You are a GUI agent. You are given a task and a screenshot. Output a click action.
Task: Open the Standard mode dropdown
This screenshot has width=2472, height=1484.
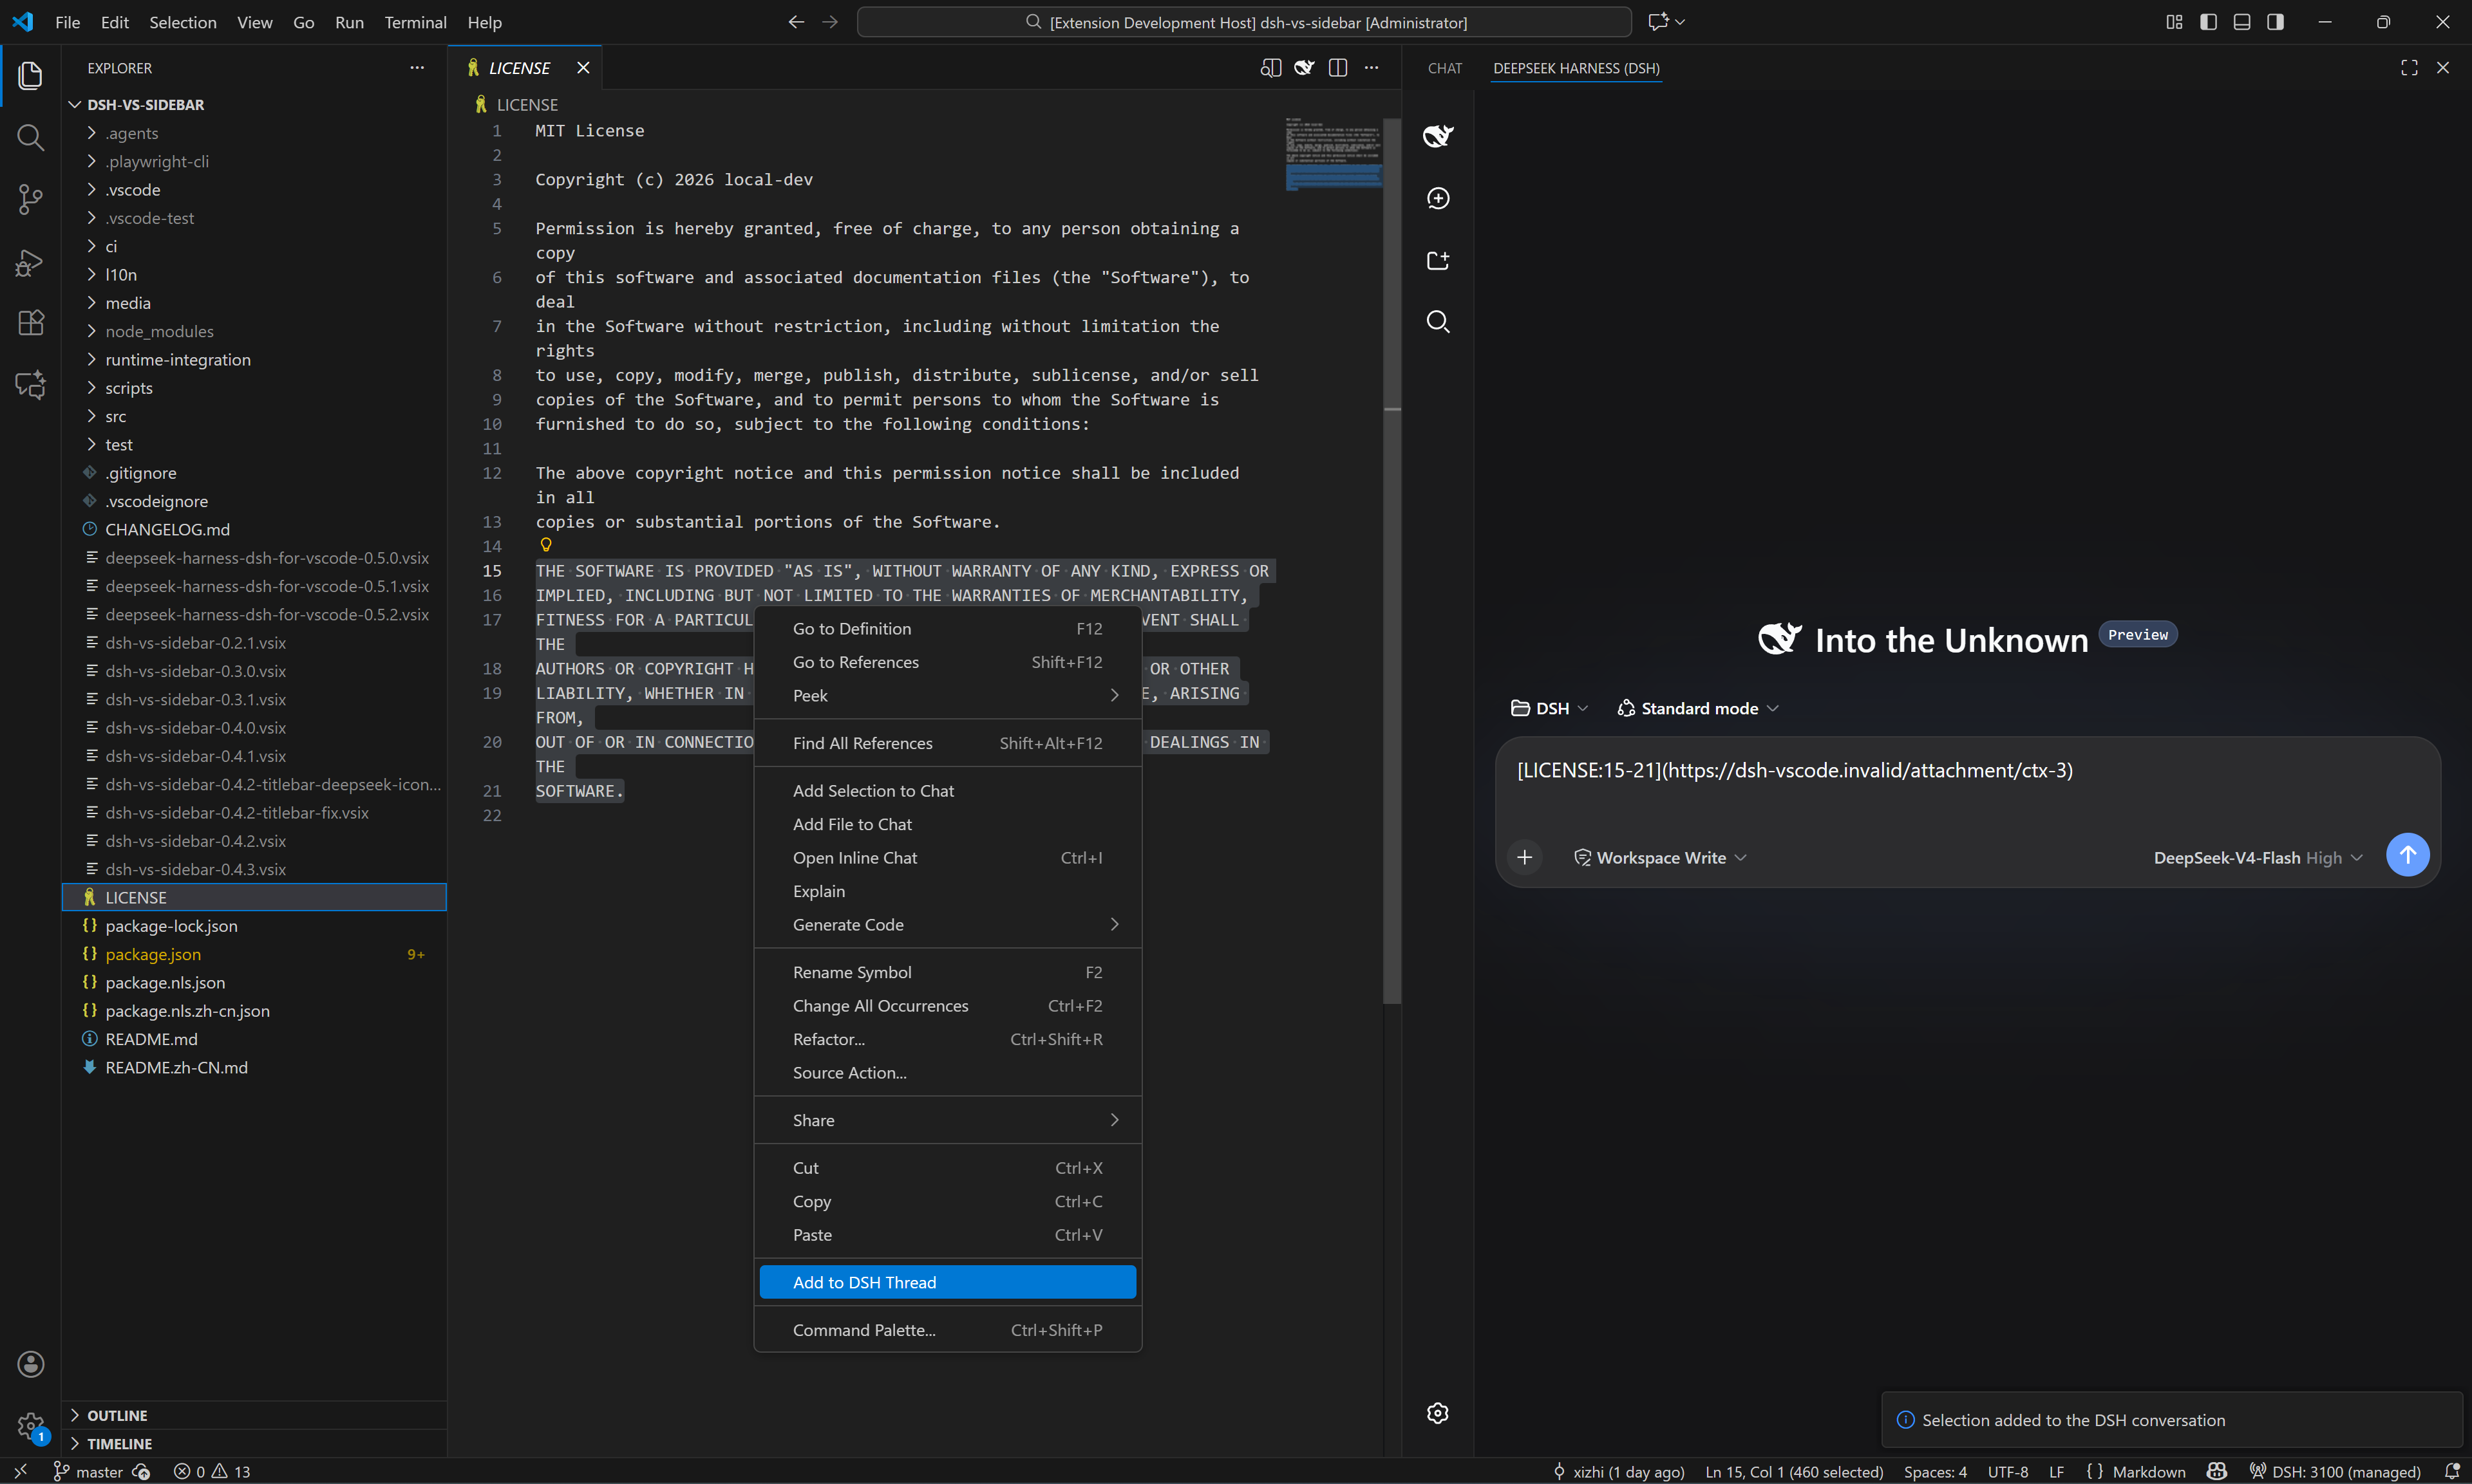pyautogui.click(x=1697, y=708)
